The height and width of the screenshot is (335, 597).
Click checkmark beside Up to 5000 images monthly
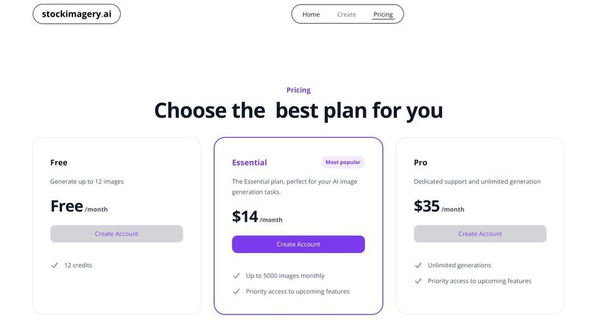(x=236, y=276)
